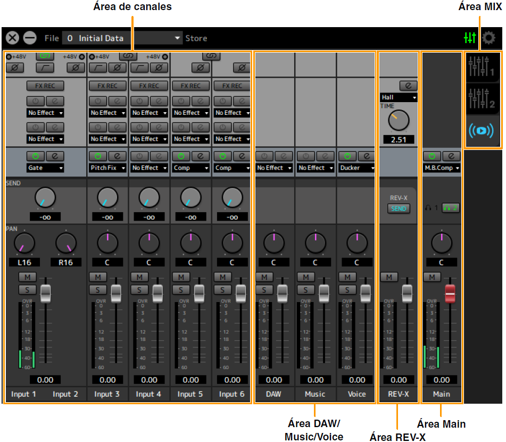Open the settings gear icon
This screenshot has width=506, height=442.
pyautogui.click(x=488, y=38)
